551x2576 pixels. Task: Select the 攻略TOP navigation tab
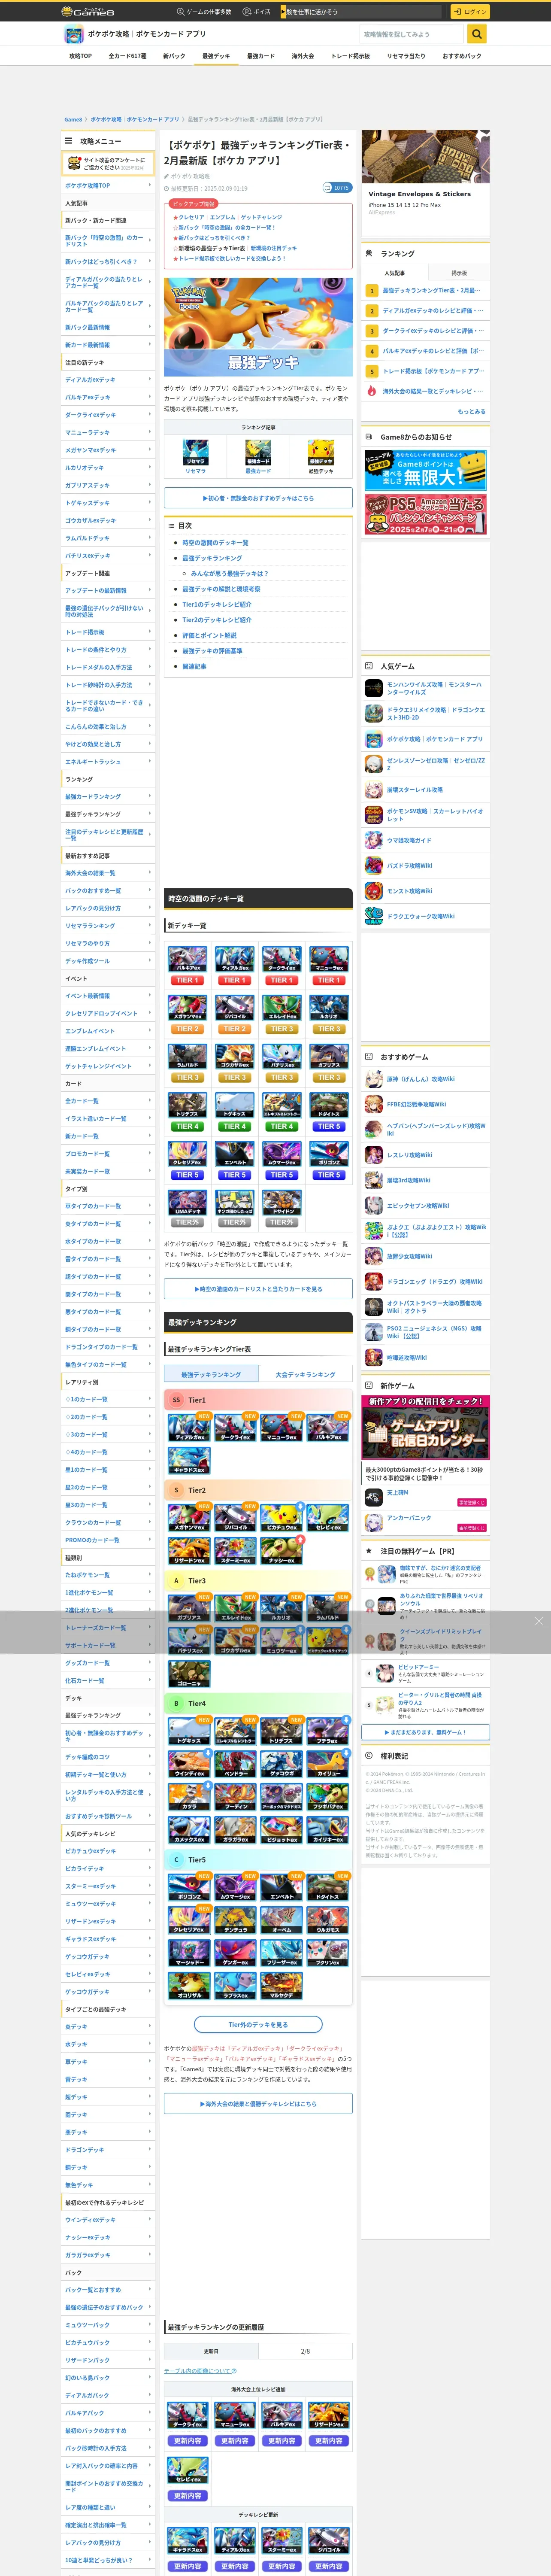[80, 56]
